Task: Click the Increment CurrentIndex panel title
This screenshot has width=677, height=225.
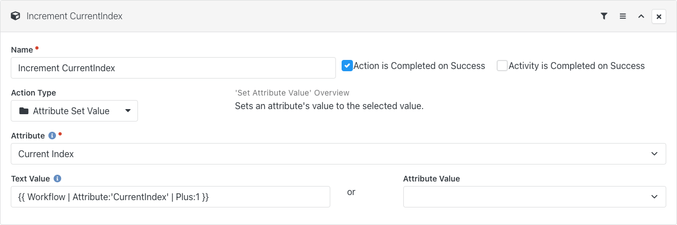Action: tap(75, 16)
